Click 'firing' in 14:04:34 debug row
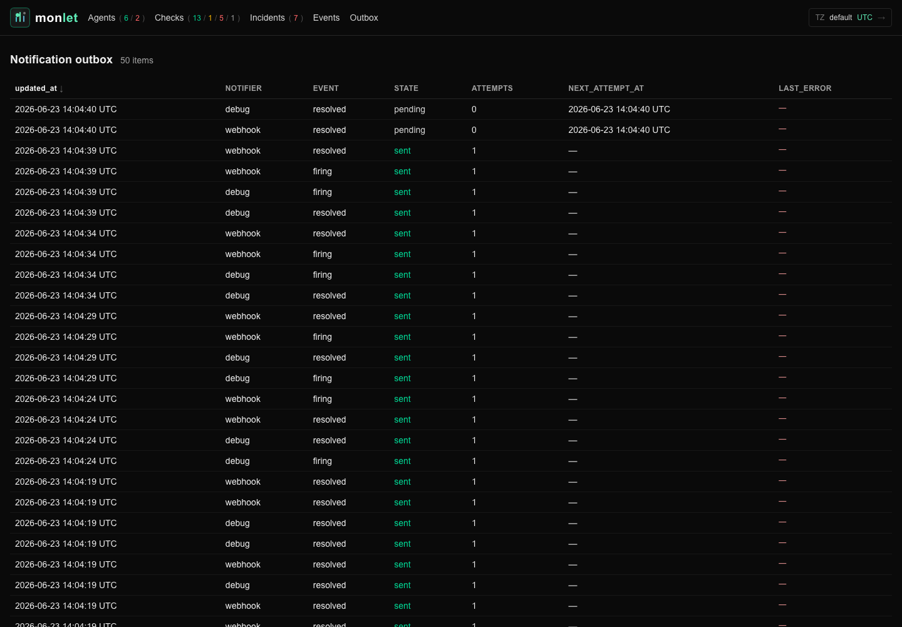 pos(323,275)
